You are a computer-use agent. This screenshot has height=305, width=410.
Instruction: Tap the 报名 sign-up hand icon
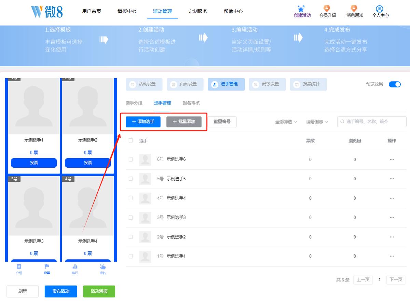103,266
